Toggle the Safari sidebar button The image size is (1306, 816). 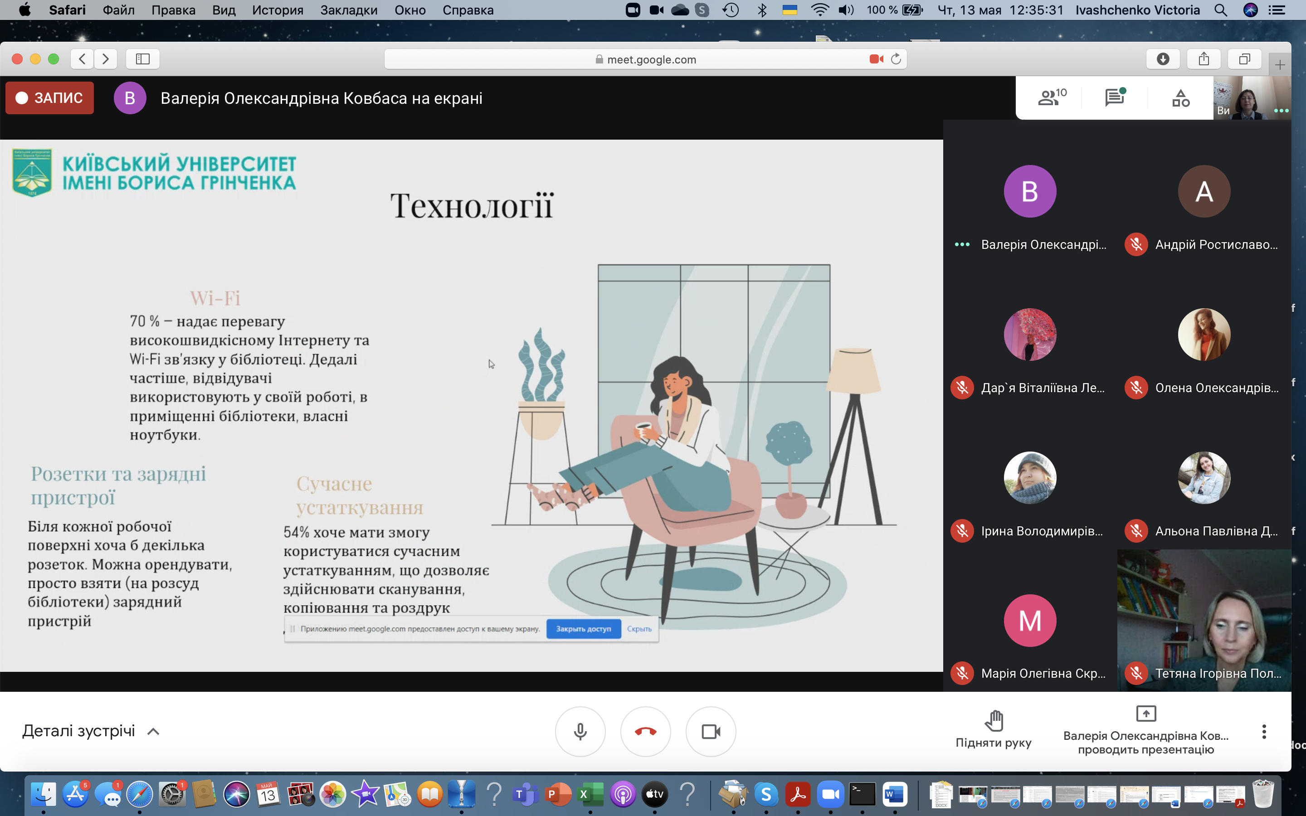tap(142, 59)
